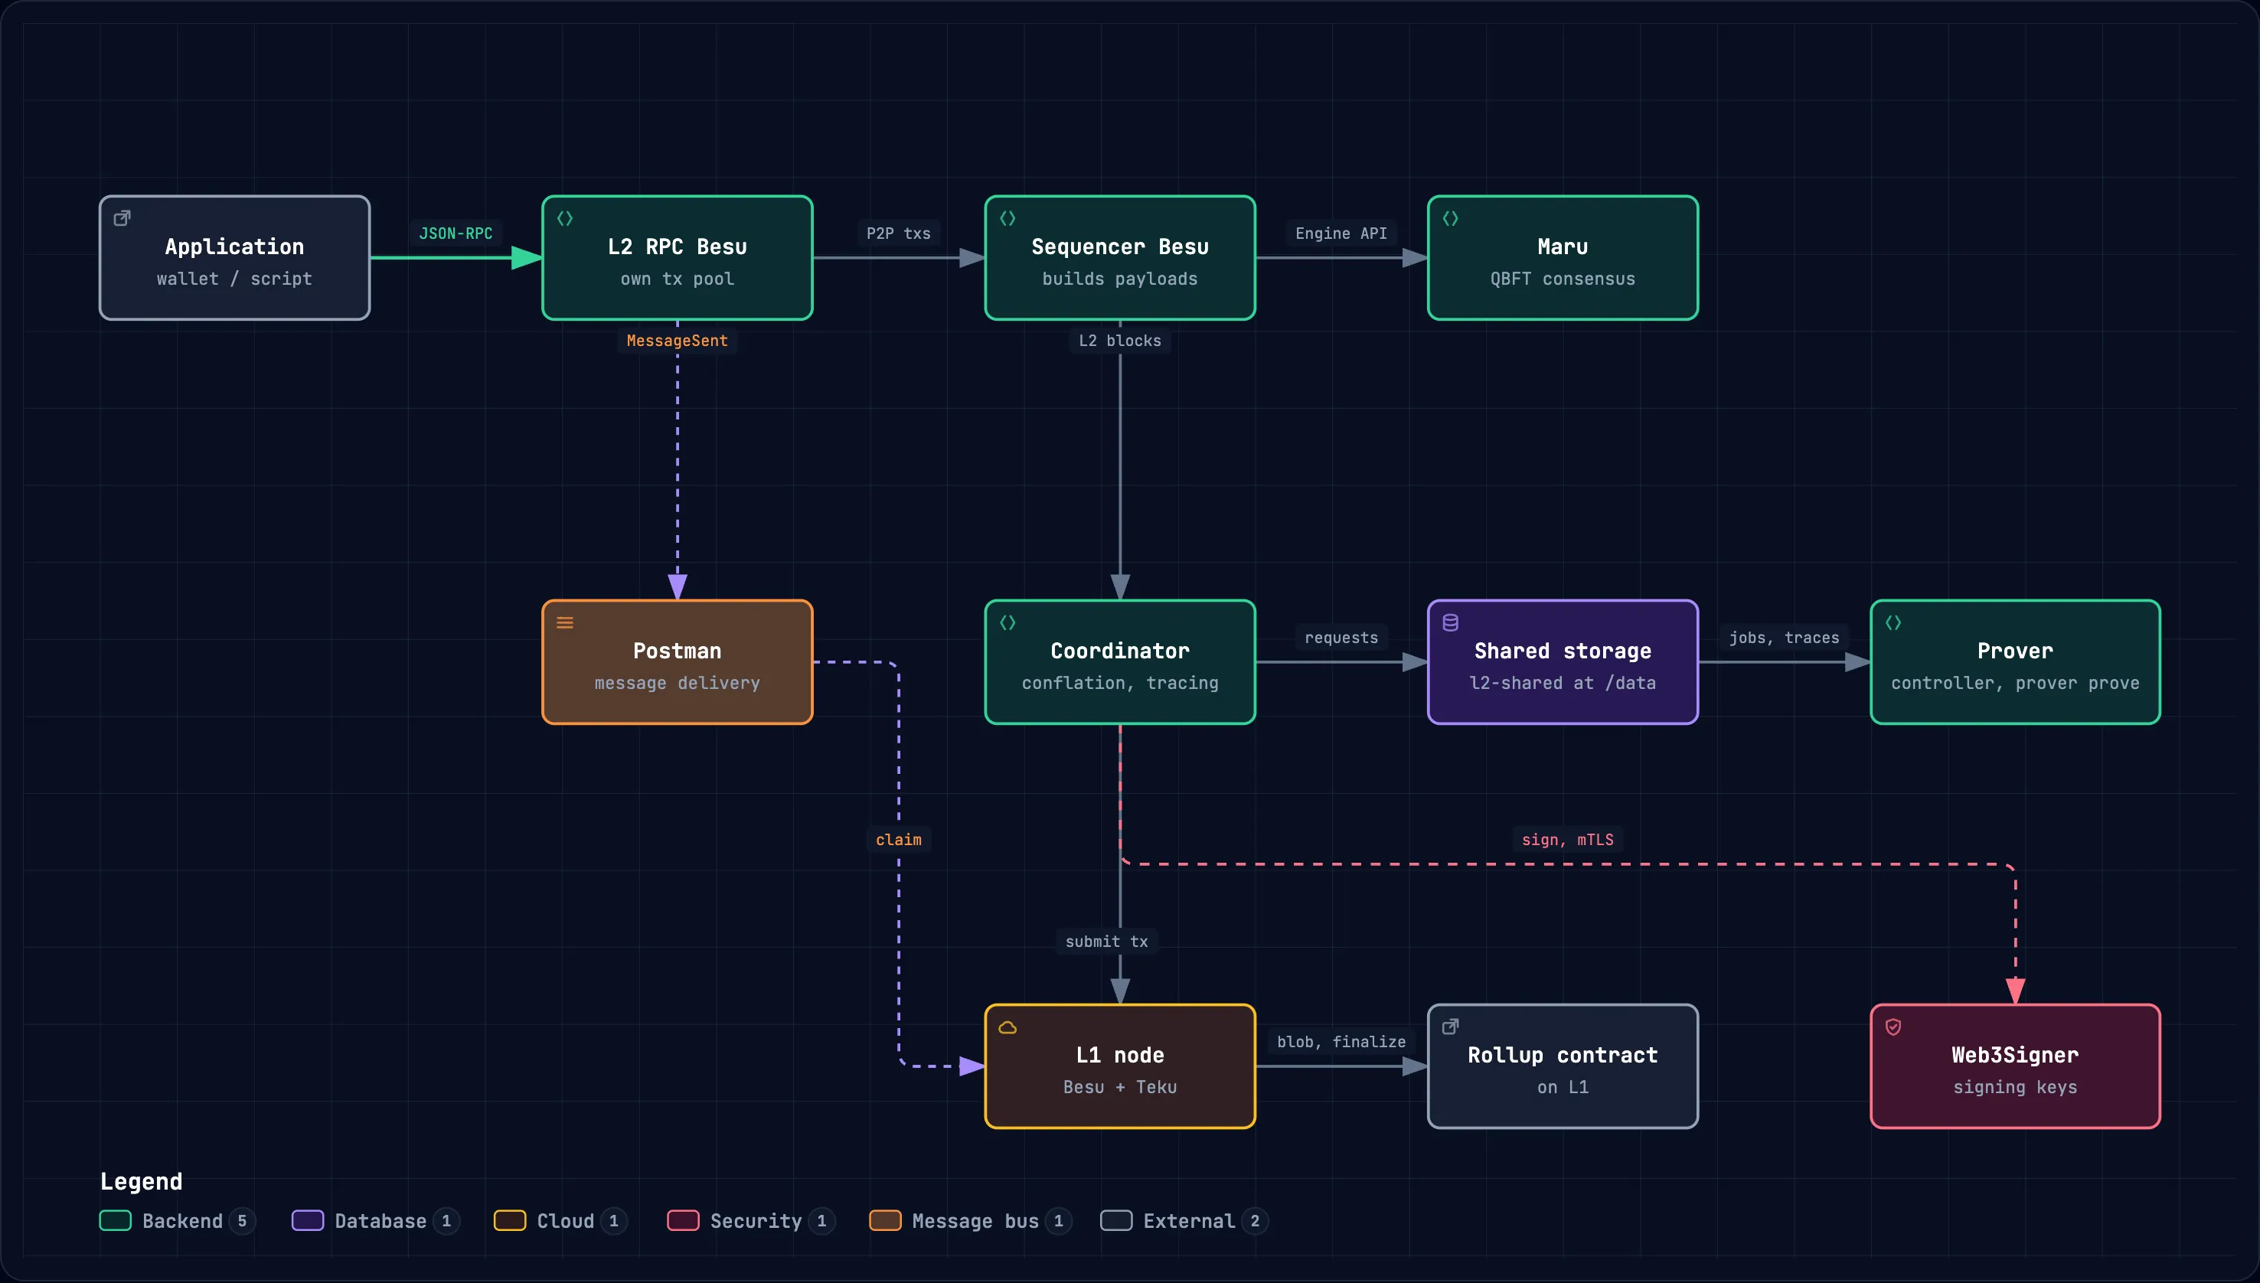
Task: Click the MessageSent edge label
Action: (678, 341)
